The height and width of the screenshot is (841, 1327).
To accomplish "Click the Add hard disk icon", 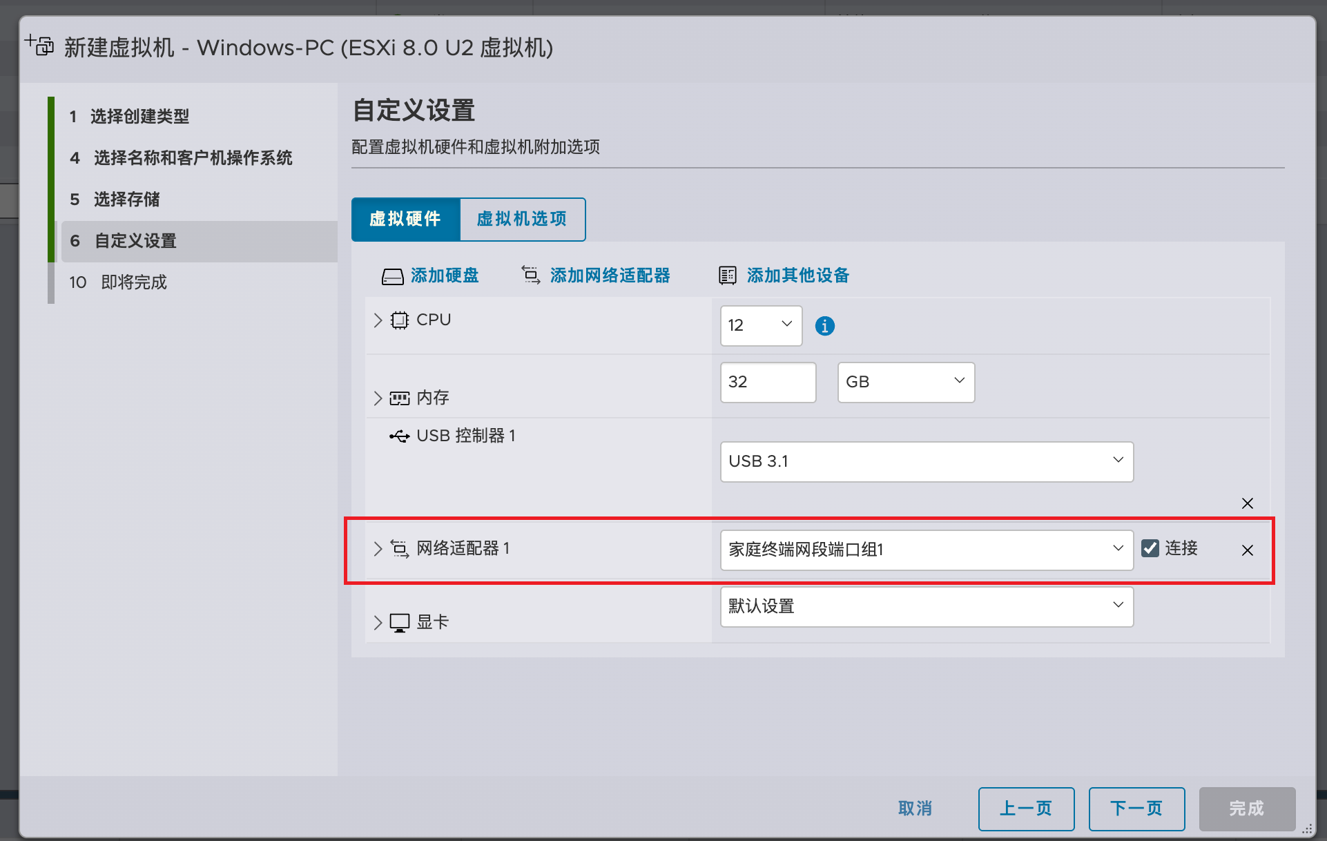I will click(392, 276).
